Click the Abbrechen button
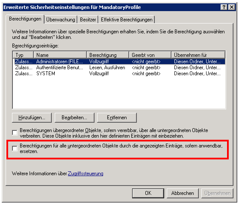This screenshot has height=206, width=239. (x=183, y=193)
